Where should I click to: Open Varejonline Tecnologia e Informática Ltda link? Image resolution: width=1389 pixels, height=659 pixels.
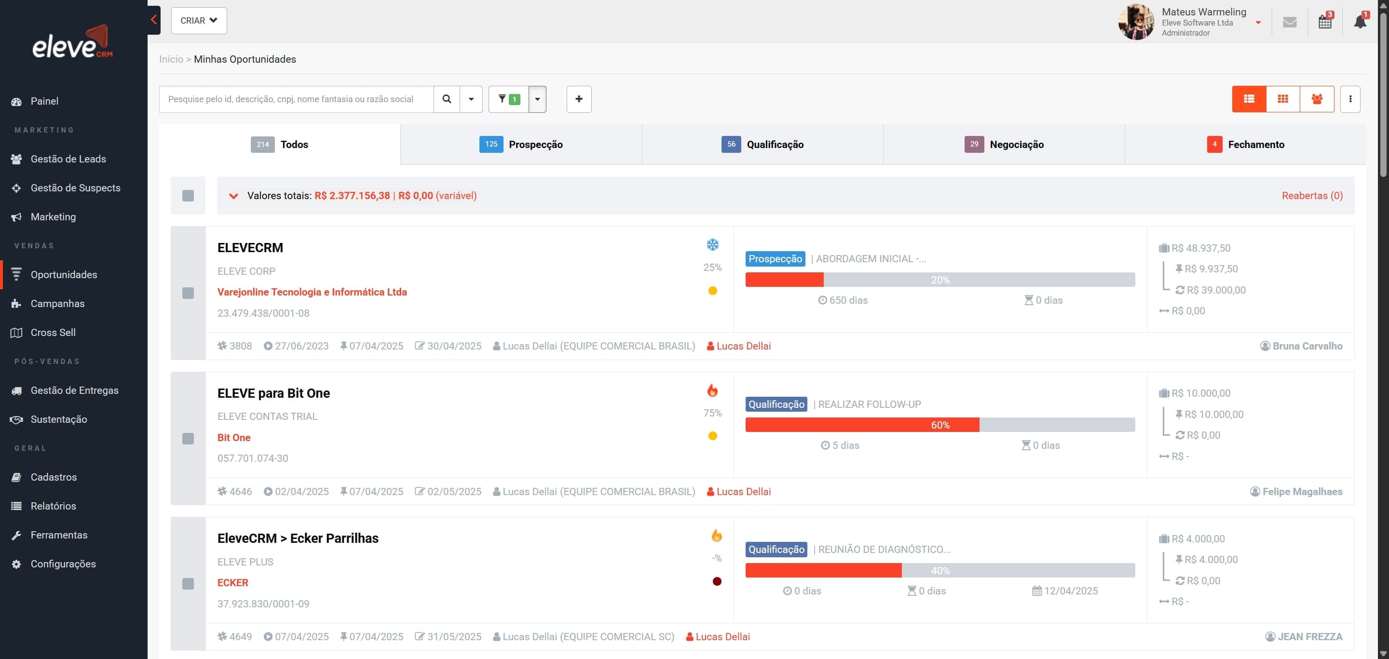tap(312, 292)
